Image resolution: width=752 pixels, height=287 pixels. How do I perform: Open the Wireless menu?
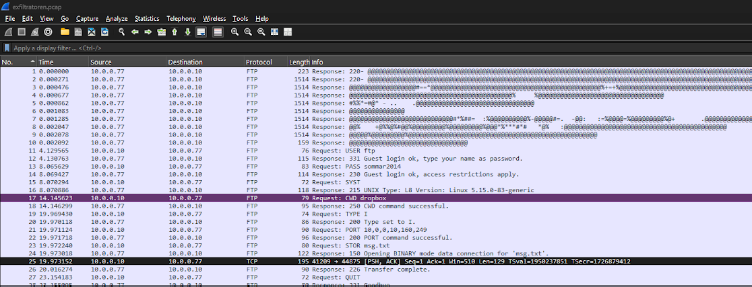pyautogui.click(x=214, y=19)
